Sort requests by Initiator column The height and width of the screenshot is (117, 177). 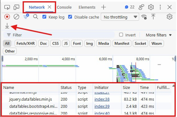point(107,88)
